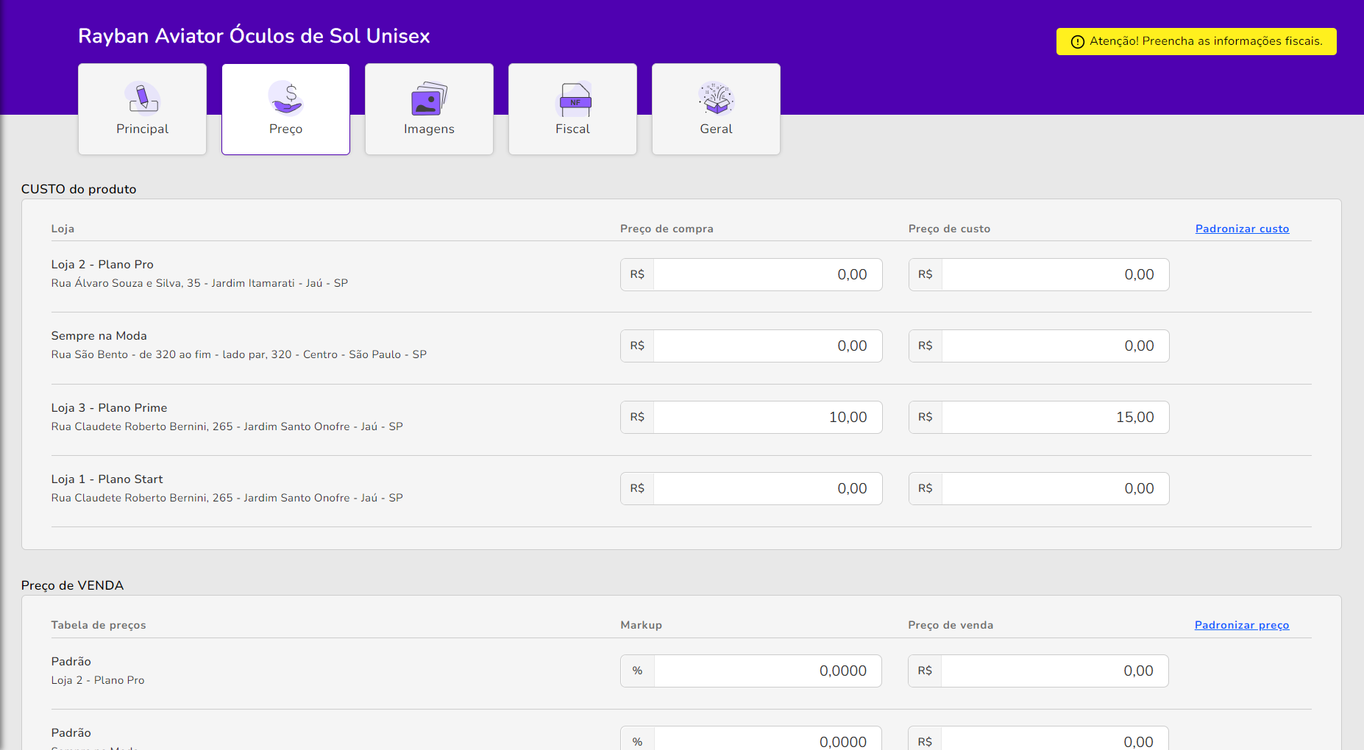Click the 15,00 cost price for Loja 3
The width and height of the screenshot is (1364, 750).
1039,417
